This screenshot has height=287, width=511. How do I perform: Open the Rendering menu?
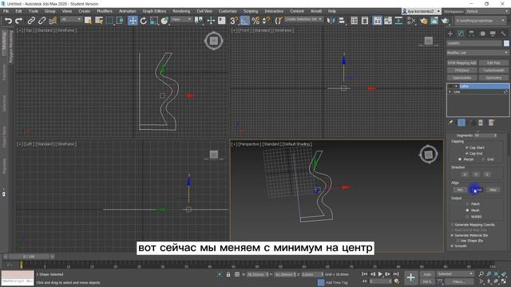pyautogui.click(x=181, y=11)
